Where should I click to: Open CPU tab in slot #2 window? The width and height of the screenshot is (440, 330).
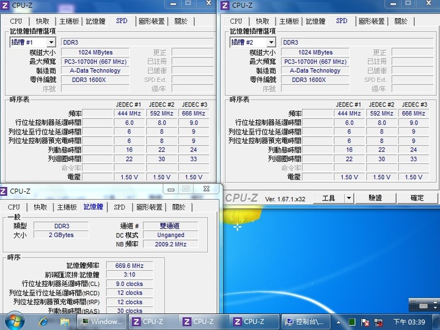click(x=236, y=21)
